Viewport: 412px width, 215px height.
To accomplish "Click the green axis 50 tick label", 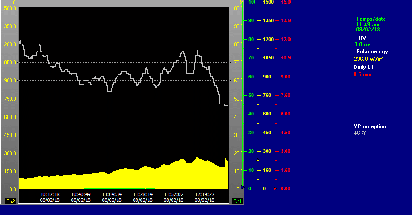I will pyautogui.click(x=251, y=95).
